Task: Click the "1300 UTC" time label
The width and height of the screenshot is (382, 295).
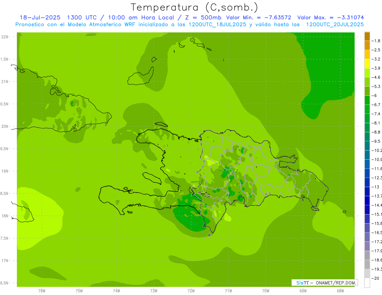Action: pyautogui.click(x=82, y=18)
